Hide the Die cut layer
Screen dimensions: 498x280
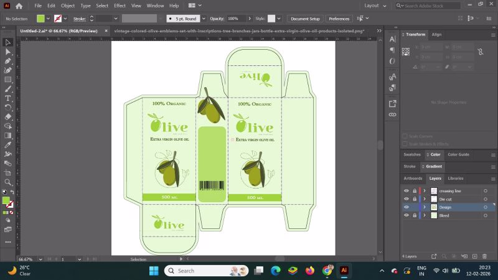406,199
